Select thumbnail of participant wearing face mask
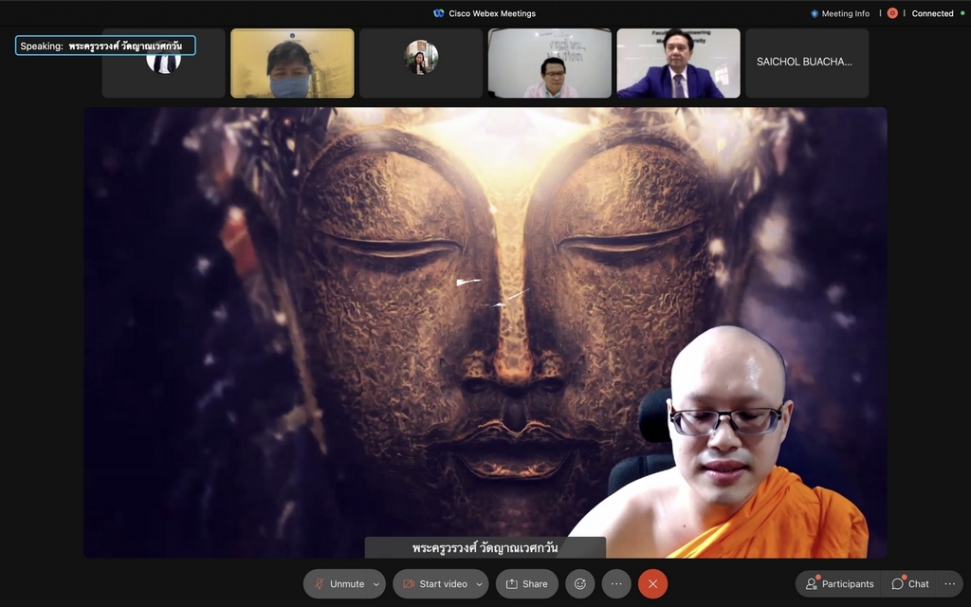The width and height of the screenshot is (971, 607). [x=292, y=63]
